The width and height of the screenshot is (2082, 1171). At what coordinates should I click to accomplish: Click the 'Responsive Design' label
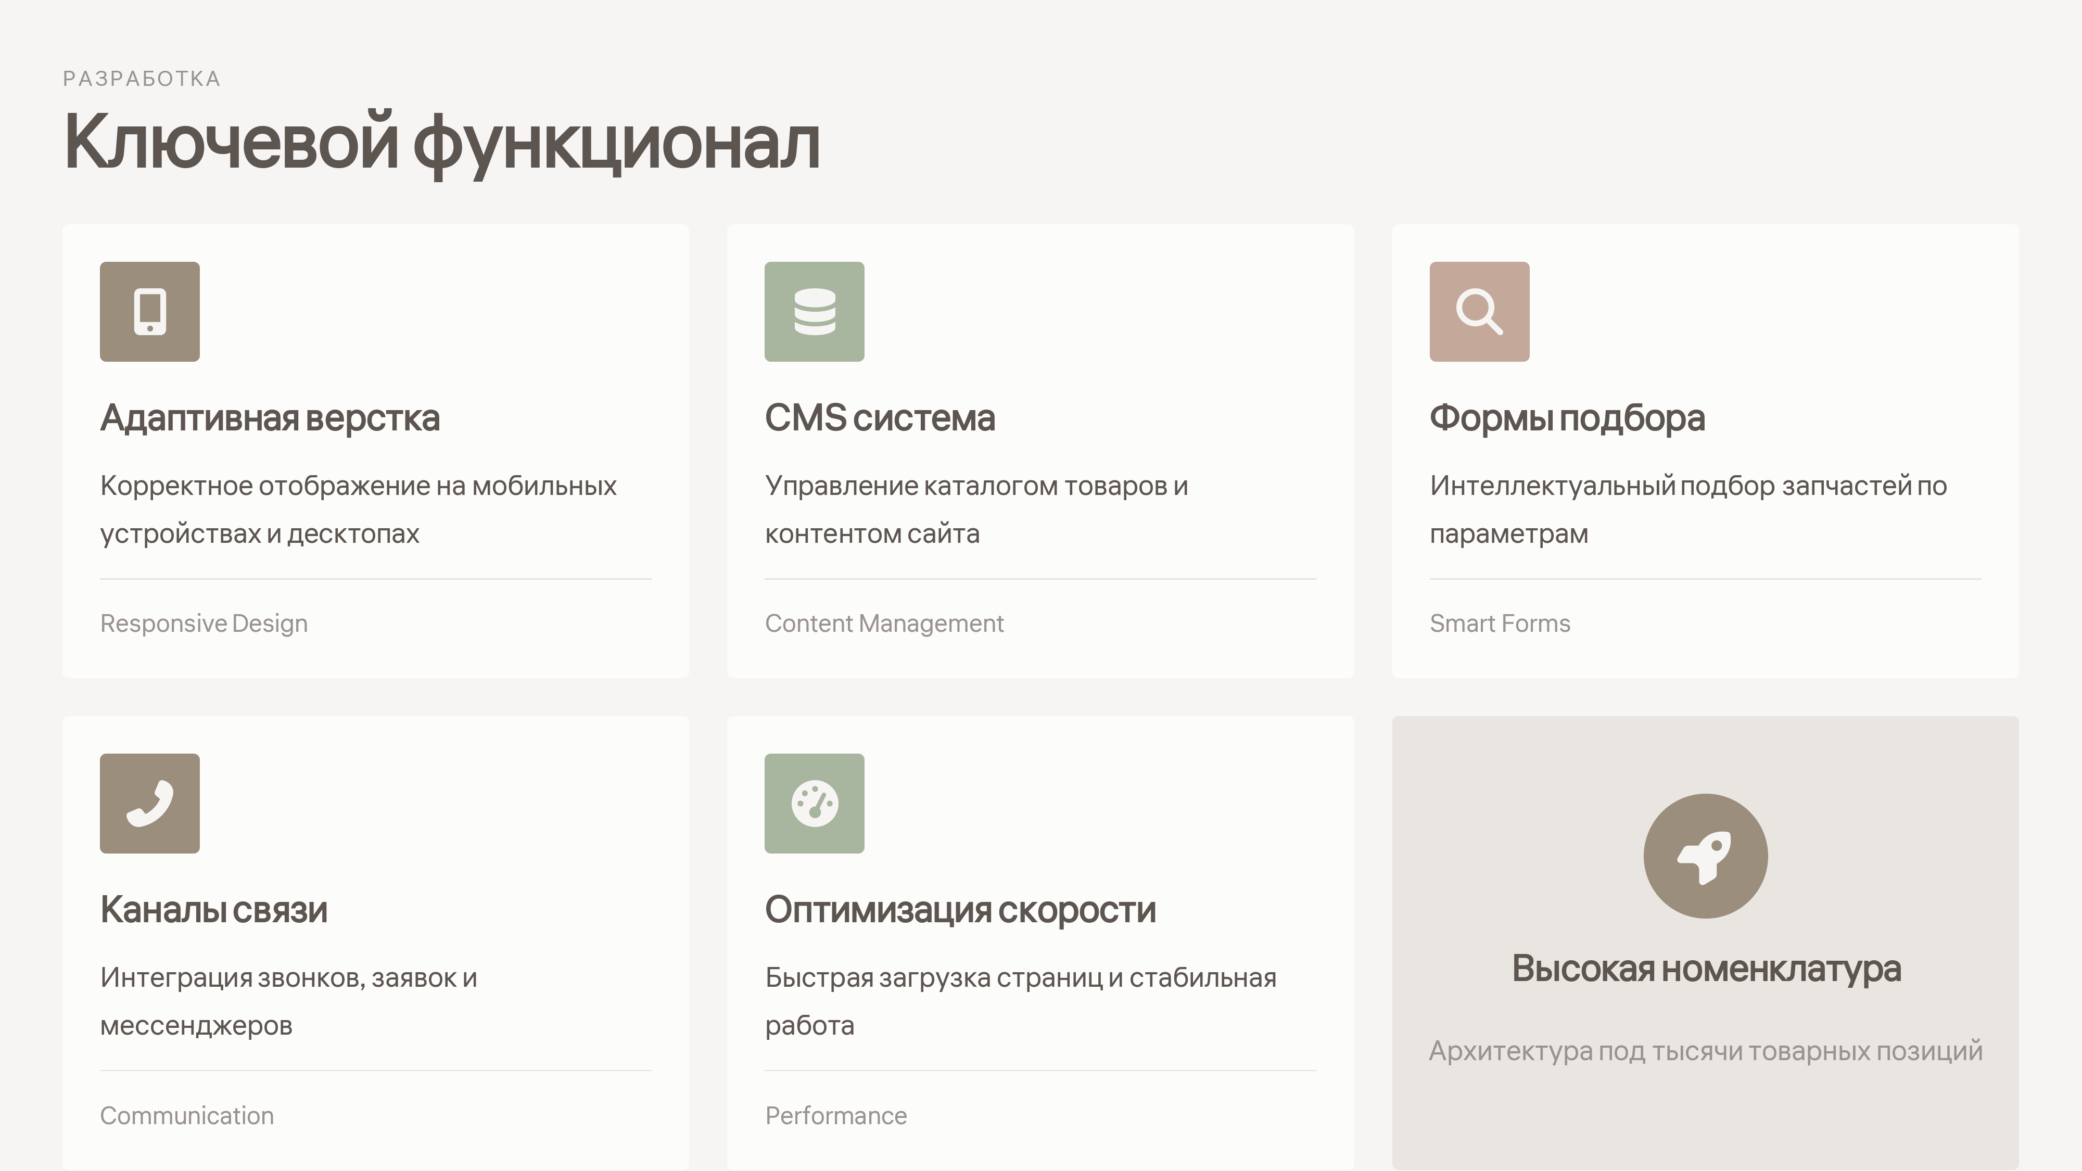click(204, 623)
